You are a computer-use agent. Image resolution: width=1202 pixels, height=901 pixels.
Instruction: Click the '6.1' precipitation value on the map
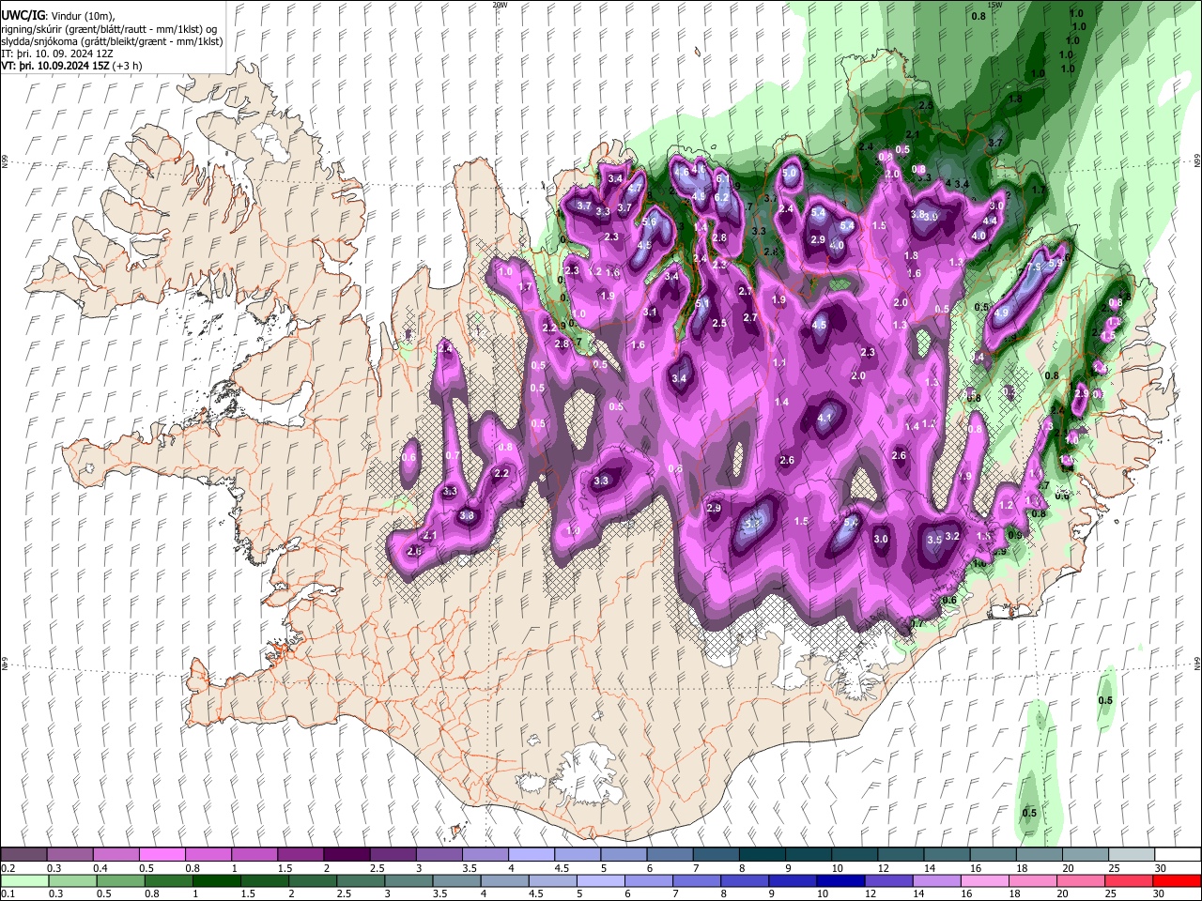coord(722,178)
